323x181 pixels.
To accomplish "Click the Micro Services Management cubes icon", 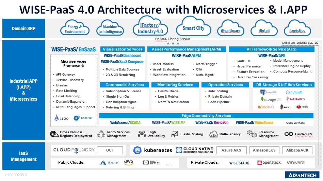I will 101,134.
